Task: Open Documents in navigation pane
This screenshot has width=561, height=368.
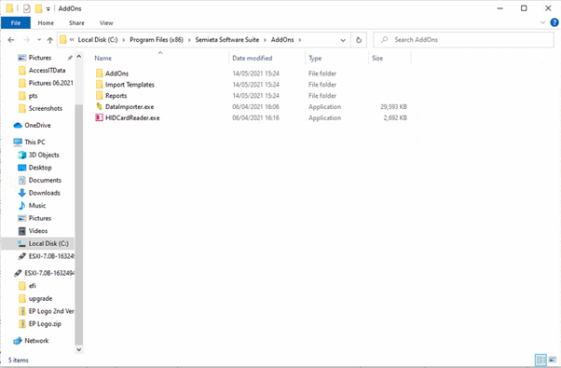Action: click(45, 180)
